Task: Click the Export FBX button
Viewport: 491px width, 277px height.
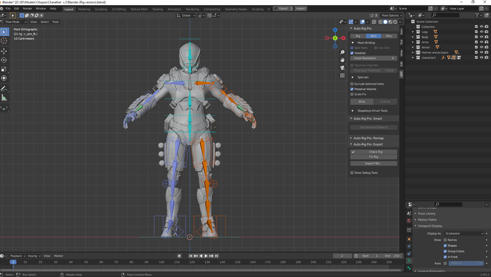Action: 373,164
